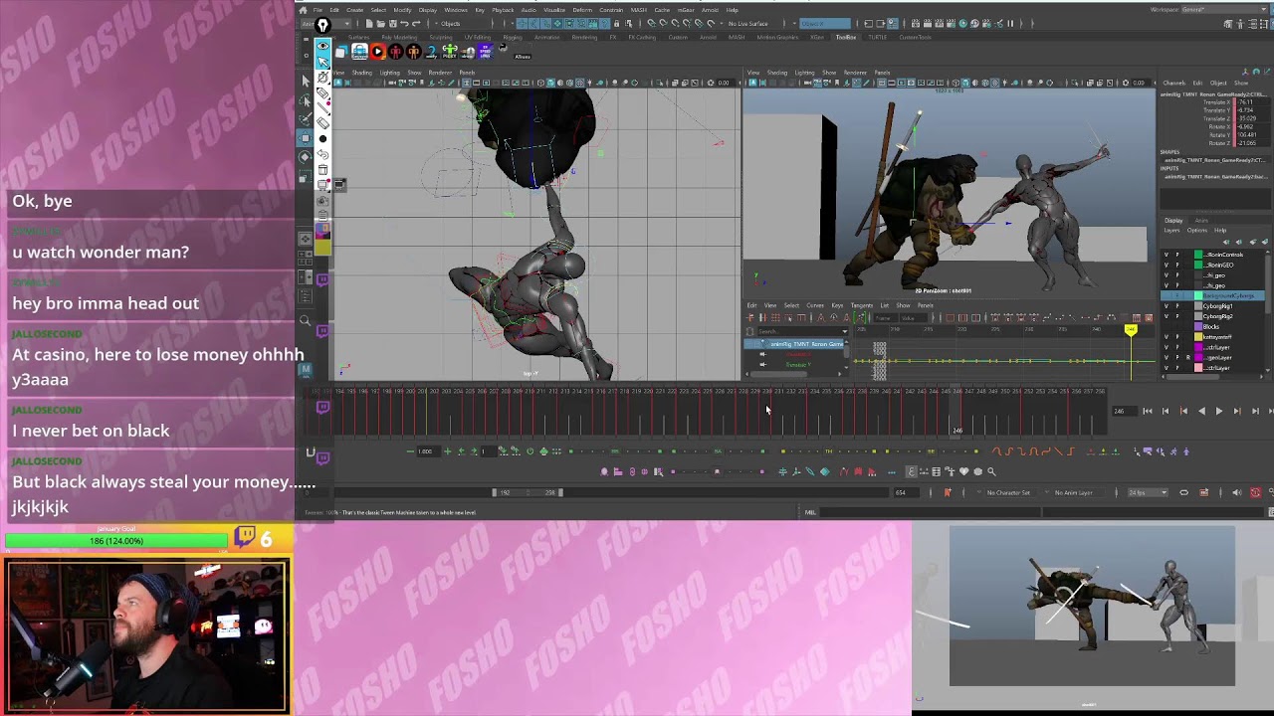1274x716 pixels.
Task: Go to start of playback range
Action: click(1147, 411)
